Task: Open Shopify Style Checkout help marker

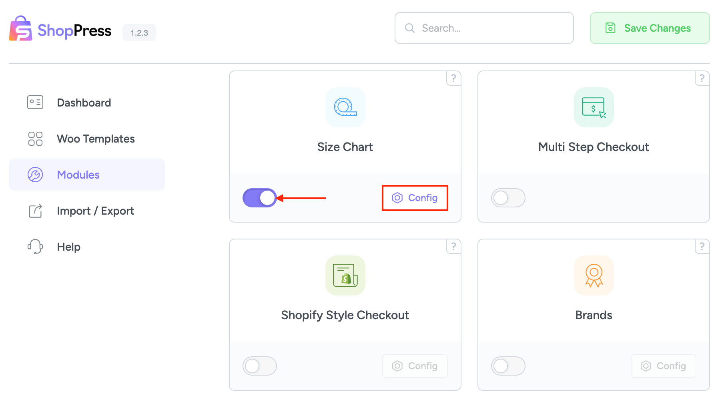Action: coord(453,247)
